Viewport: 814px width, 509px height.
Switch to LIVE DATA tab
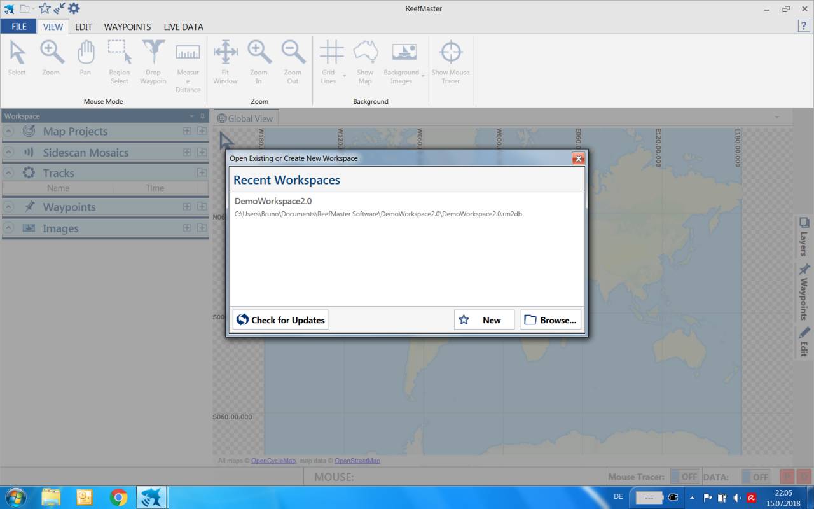tap(183, 27)
